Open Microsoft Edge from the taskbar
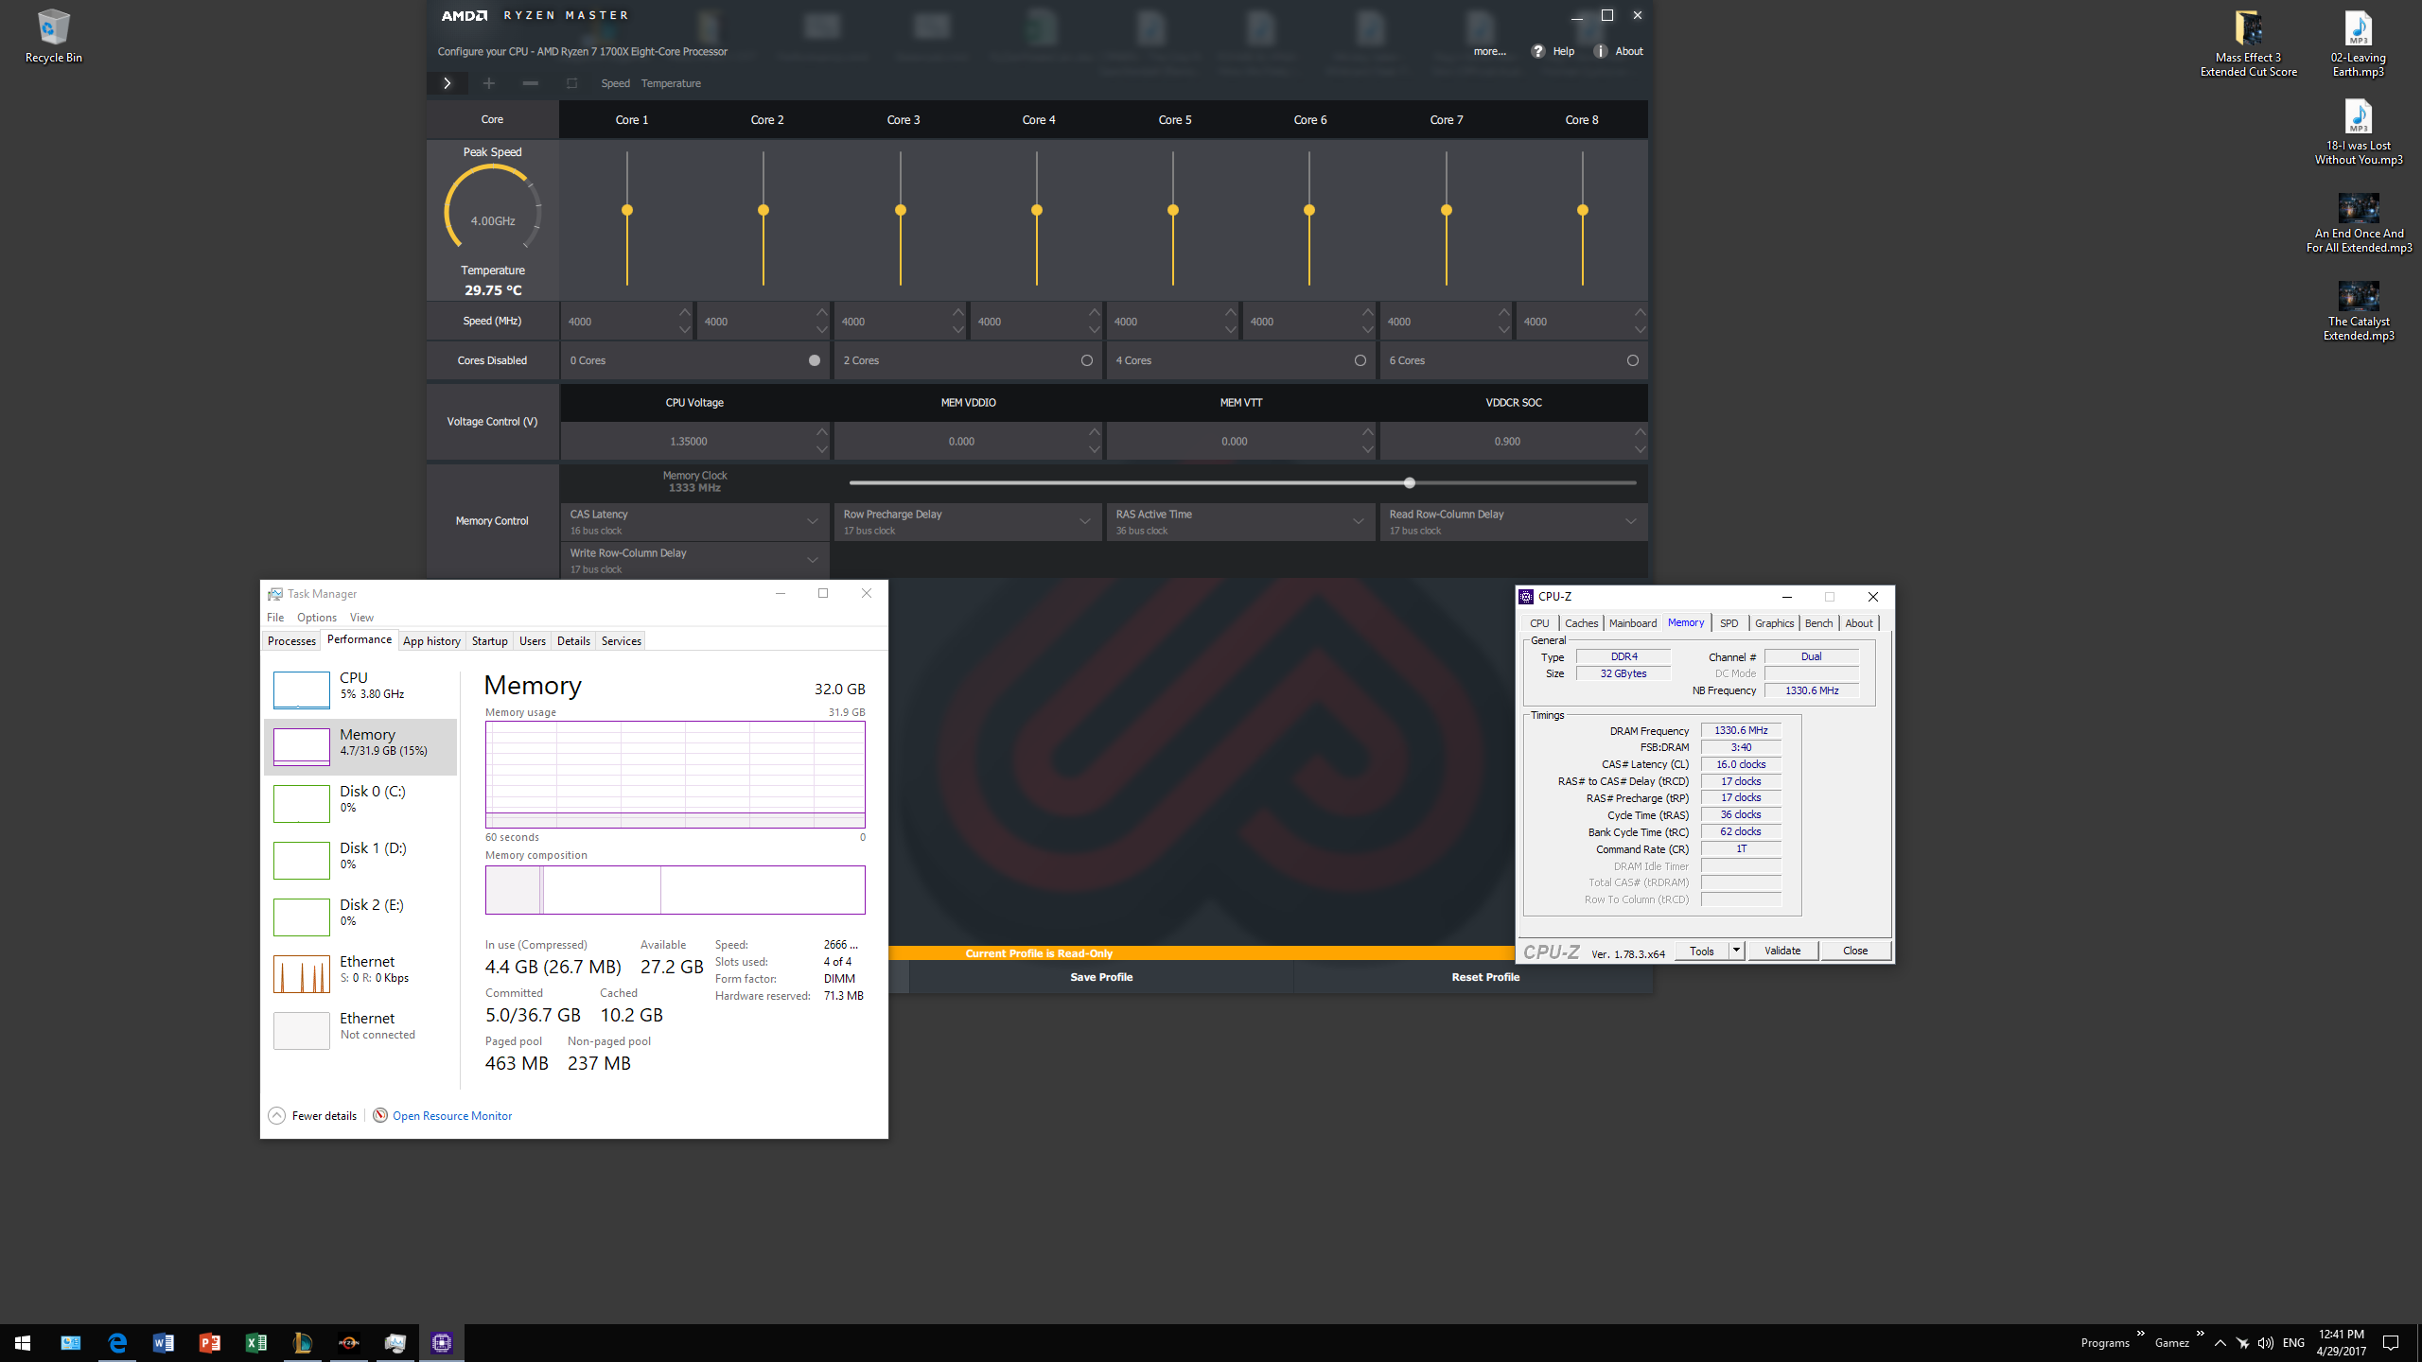 [117, 1343]
